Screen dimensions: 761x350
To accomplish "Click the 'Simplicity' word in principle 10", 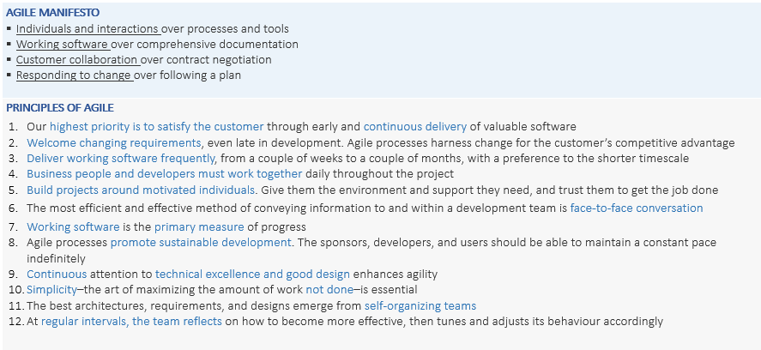I will click(51, 291).
